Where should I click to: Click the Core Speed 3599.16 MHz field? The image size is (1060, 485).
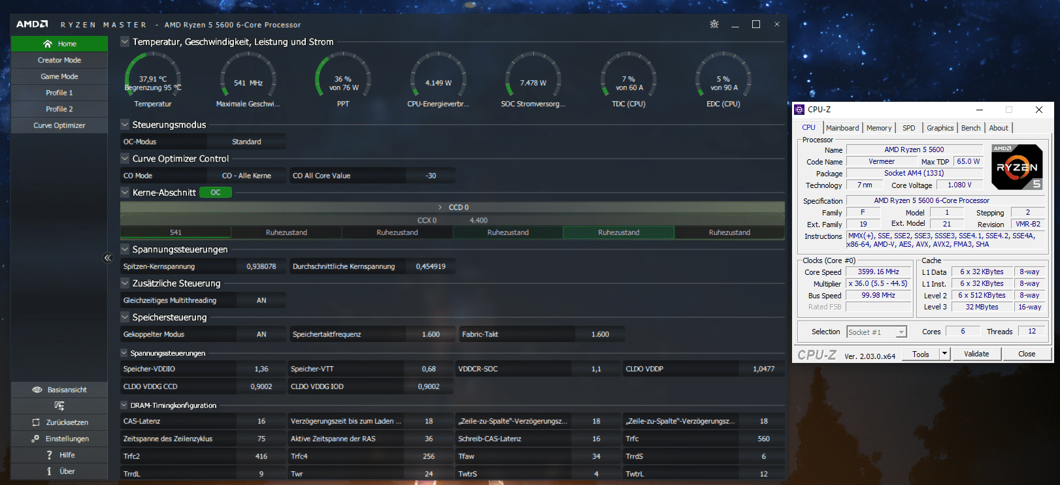pyautogui.click(x=878, y=272)
